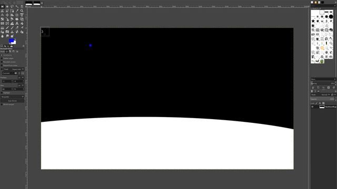
Task: Click the Auto Shrink button
Action: (x=12, y=101)
